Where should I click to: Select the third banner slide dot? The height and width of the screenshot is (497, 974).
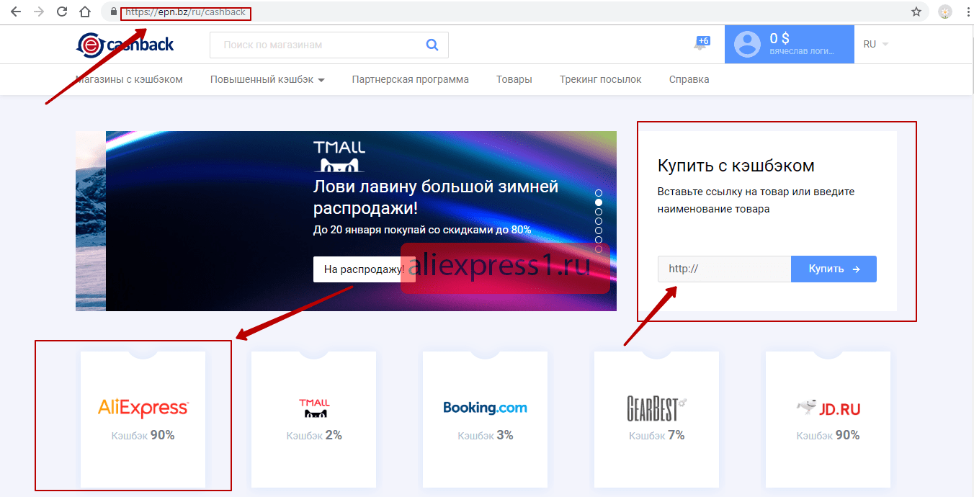[x=599, y=212]
